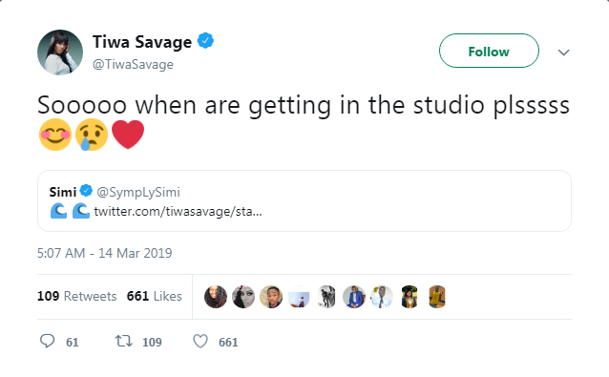Open the tweet options chevron dropdown
Image resolution: width=609 pixels, height=377 pixels.
[563, 52]
